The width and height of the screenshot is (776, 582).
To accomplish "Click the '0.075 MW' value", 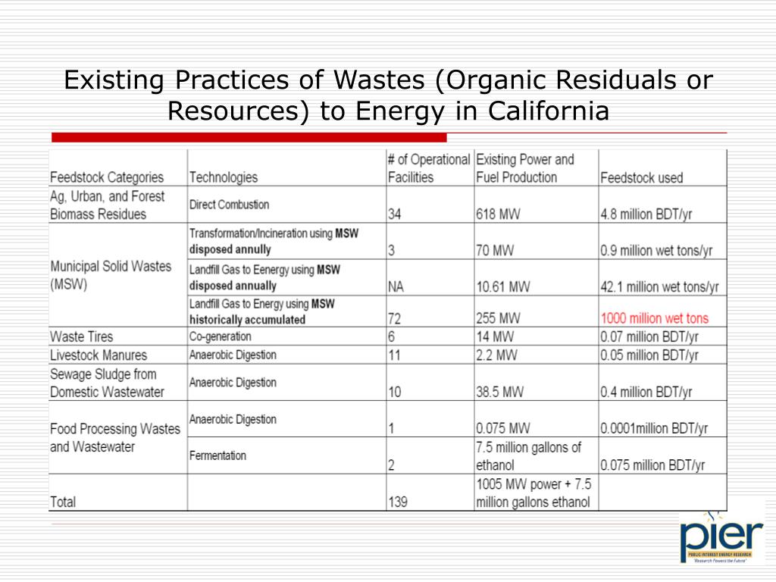I will [503, 428].
